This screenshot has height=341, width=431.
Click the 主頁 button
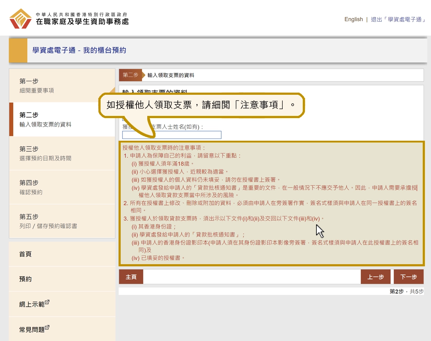click(131, 276)
